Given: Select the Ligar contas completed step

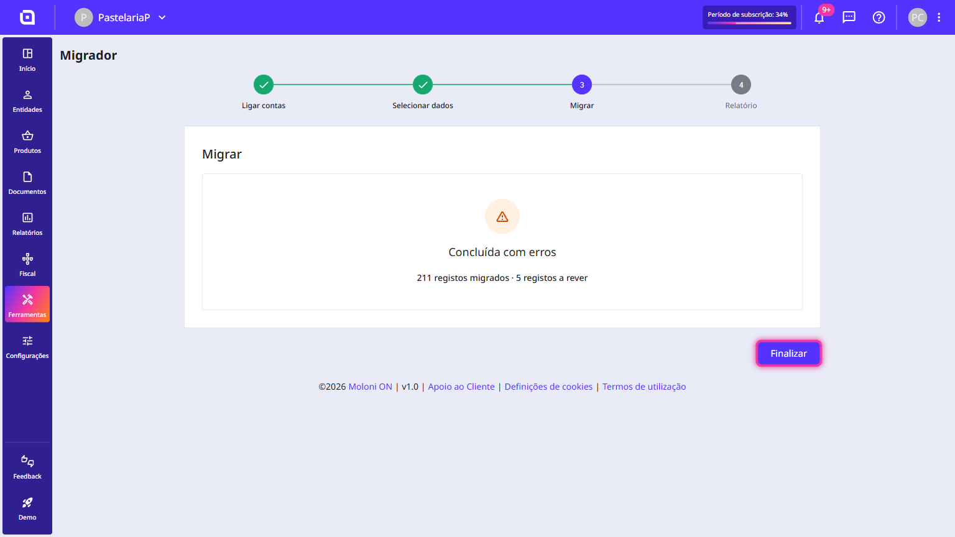Looking at the screenshot, I should point(264,85).
